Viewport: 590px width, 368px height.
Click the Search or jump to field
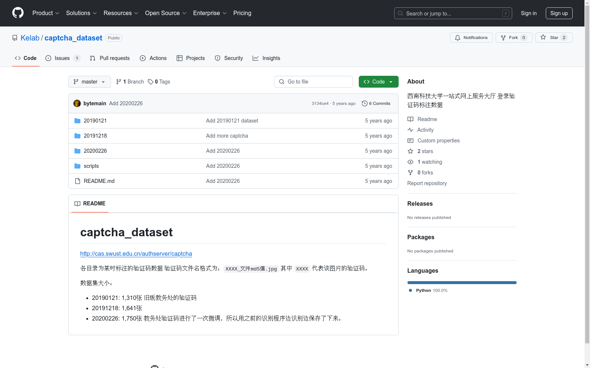(453, 13)
